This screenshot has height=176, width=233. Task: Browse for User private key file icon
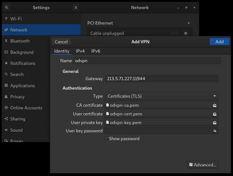click(x=214, y=123)
